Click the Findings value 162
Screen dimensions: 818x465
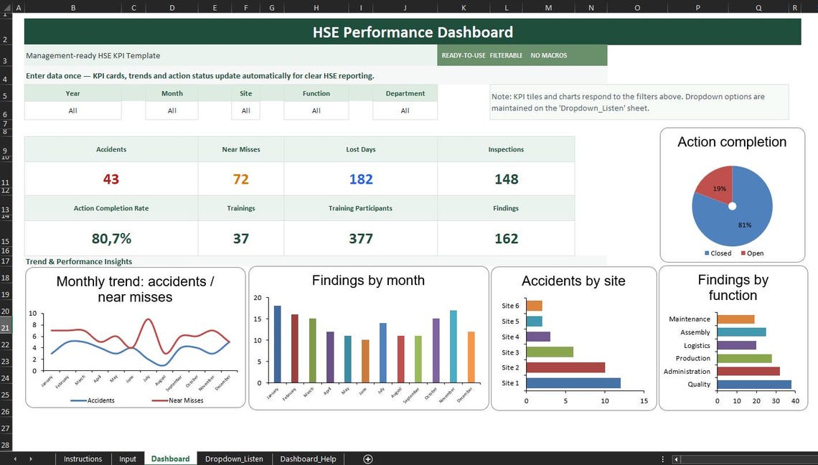(x=506, y=238)
